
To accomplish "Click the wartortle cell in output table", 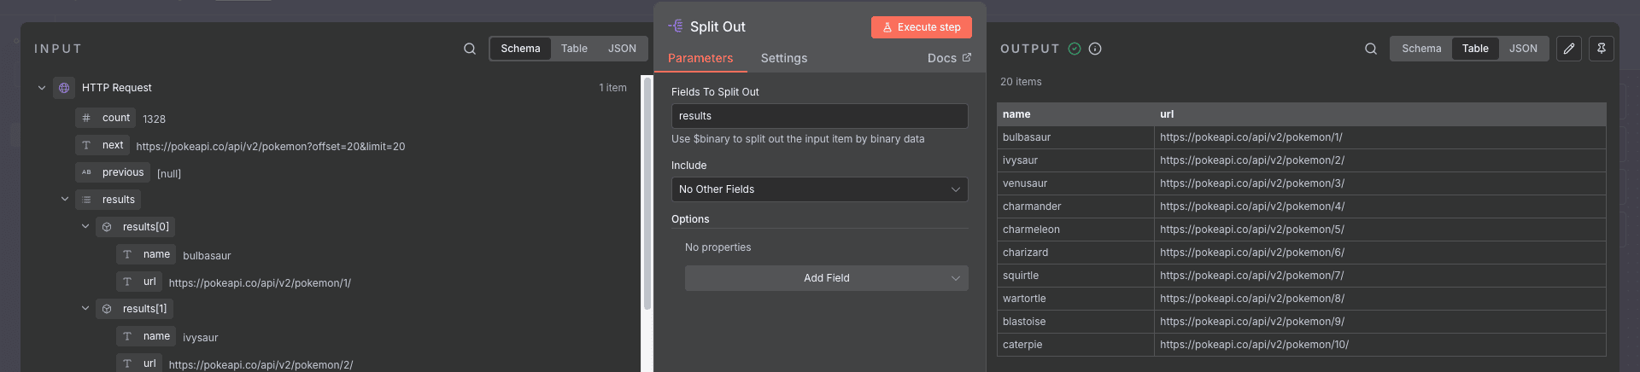I will coord(1075,299).
